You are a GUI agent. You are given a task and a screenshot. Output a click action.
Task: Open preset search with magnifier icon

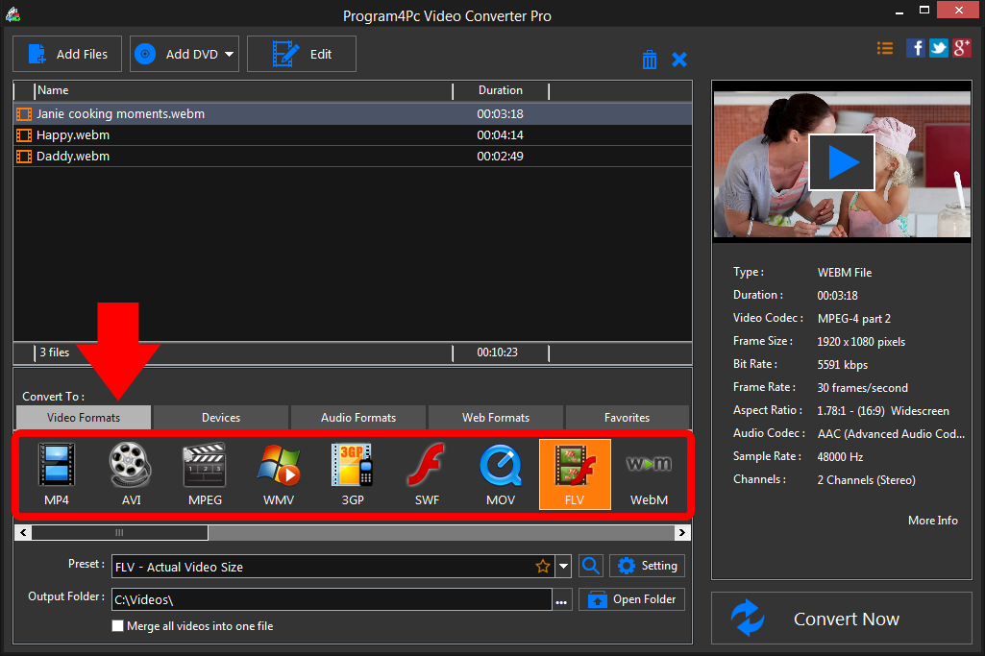(590, 566)
